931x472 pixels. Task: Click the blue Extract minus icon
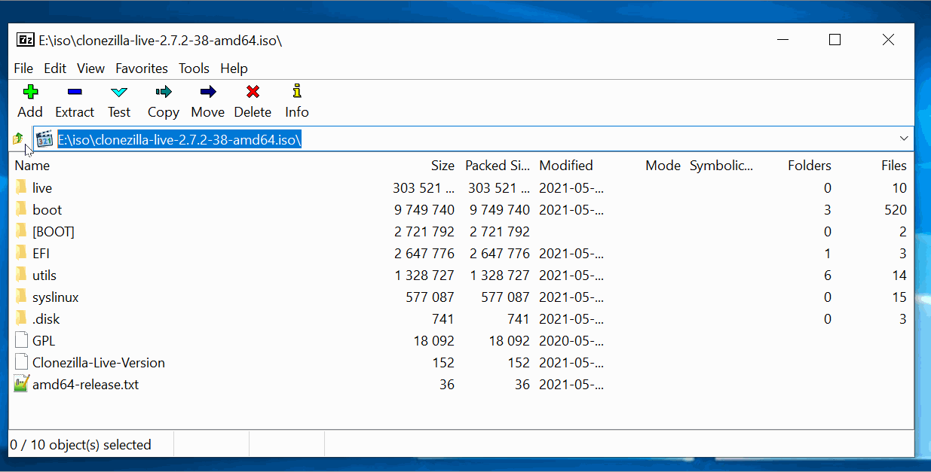coord(75,92)
